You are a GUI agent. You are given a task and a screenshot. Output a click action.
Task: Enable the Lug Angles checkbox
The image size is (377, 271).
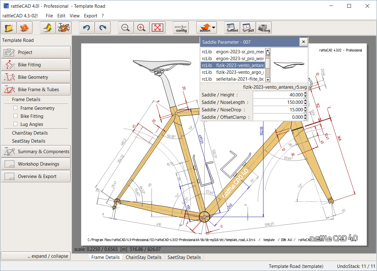click(x=15, y=124)
